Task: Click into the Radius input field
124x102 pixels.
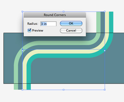Action: [x=48, y=24]
